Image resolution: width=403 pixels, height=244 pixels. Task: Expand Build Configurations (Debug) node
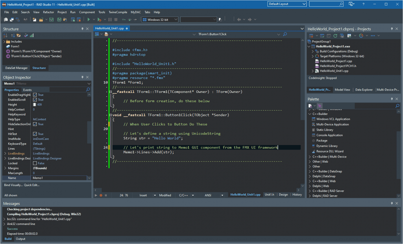(x=313, y=51)
